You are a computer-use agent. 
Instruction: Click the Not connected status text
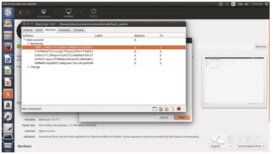[31, 109]
